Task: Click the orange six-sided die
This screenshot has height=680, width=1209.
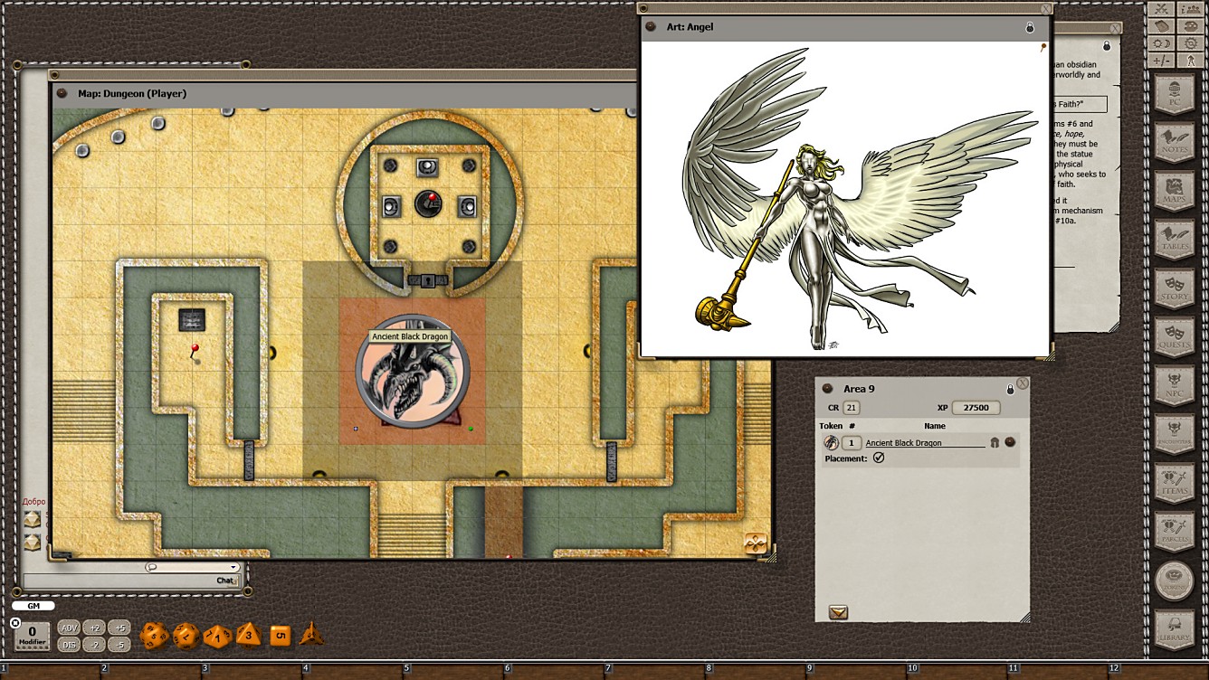Action: [281, 636]
